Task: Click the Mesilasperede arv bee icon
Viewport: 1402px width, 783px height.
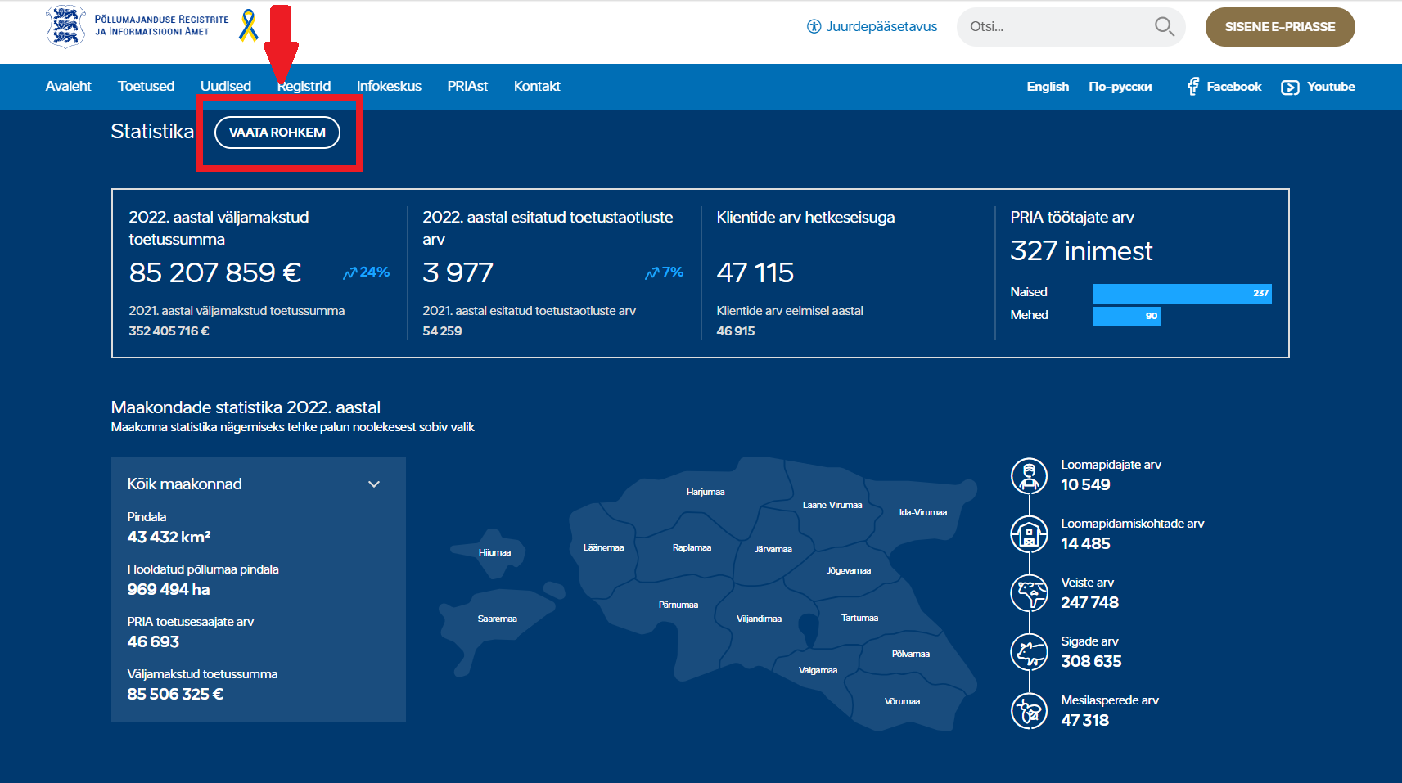Action: (x=1030, y=712)
